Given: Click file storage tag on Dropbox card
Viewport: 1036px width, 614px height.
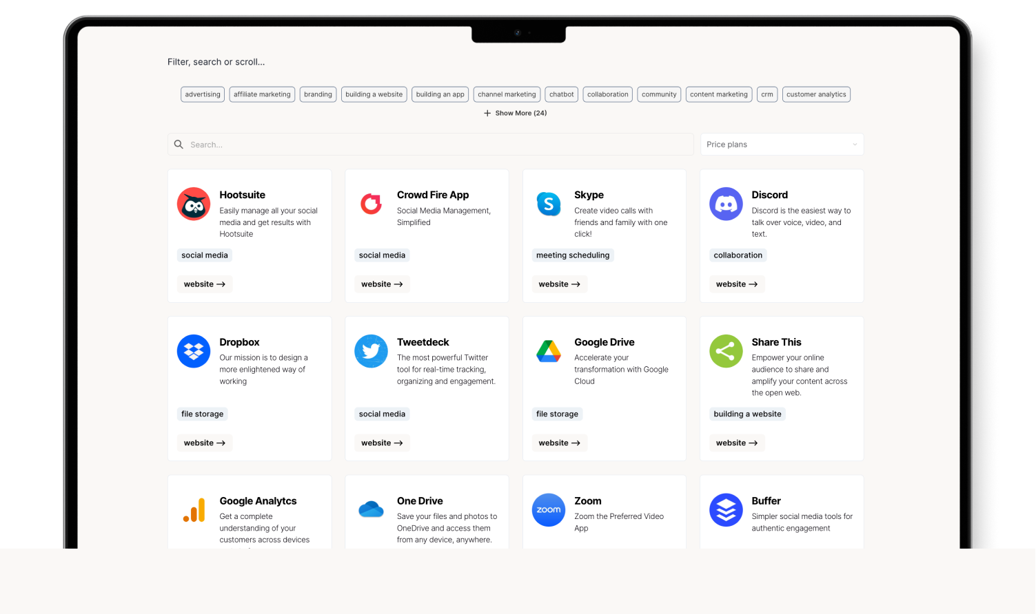Looking at the screenshot, I should pyautogui.click(x=203, y=414).
